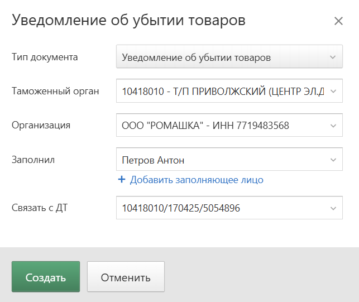Image resolution: width=359 pixels, height=302 pixels.
Task: Click the 10418010/170425/5054896 declaration field
Action: pyautogui.click(x=229, y=208)
